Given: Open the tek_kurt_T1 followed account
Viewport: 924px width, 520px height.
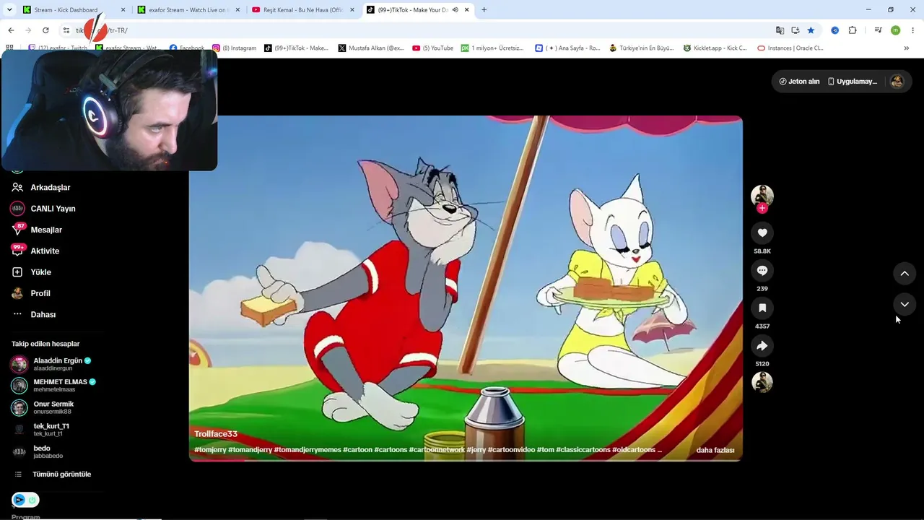Looking at the screenshot, I should 42,429.
